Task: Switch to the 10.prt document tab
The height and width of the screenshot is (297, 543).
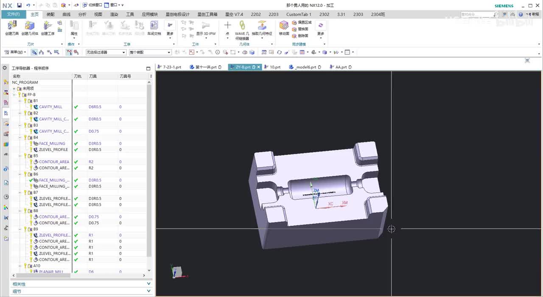Action: point(275,67)
